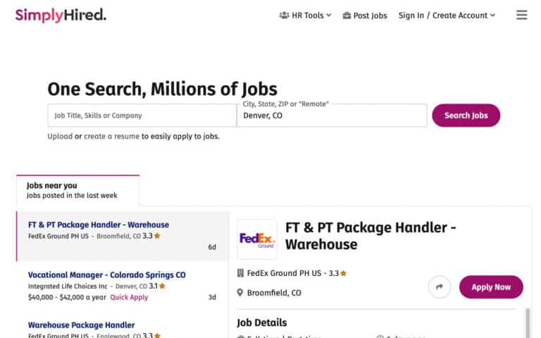Click the building icon beside FedEx Ground PH US
The width and height of the screenshot is (541, 338).
240,273
